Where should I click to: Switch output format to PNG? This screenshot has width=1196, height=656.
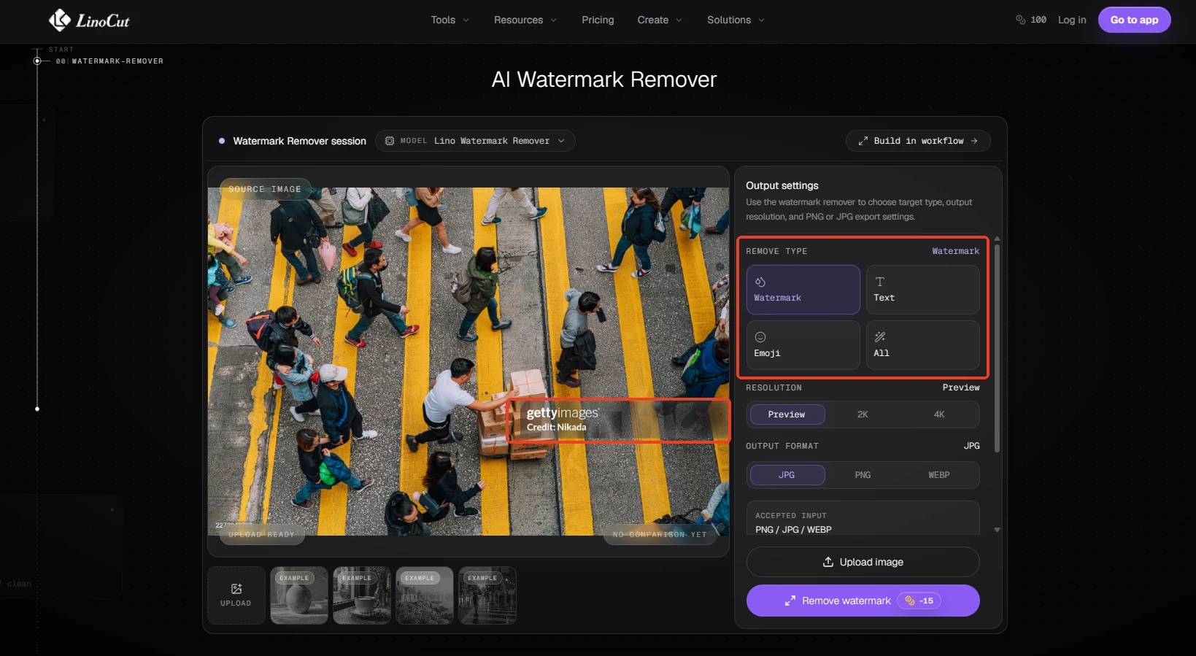tap(863, 475)
